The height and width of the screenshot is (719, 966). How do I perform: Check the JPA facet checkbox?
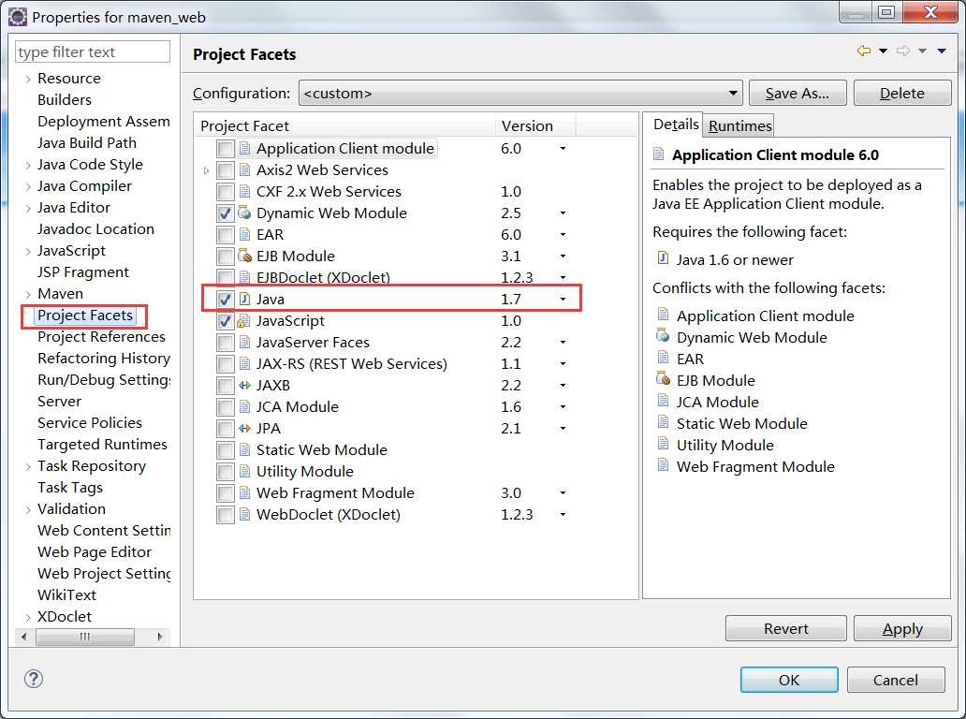pos(226,430)
